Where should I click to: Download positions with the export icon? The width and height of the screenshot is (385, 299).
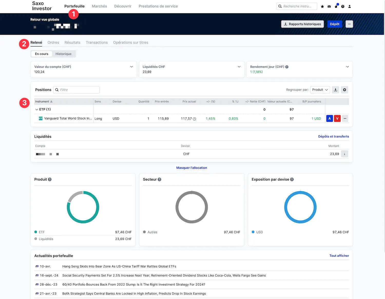click(335, 90)
